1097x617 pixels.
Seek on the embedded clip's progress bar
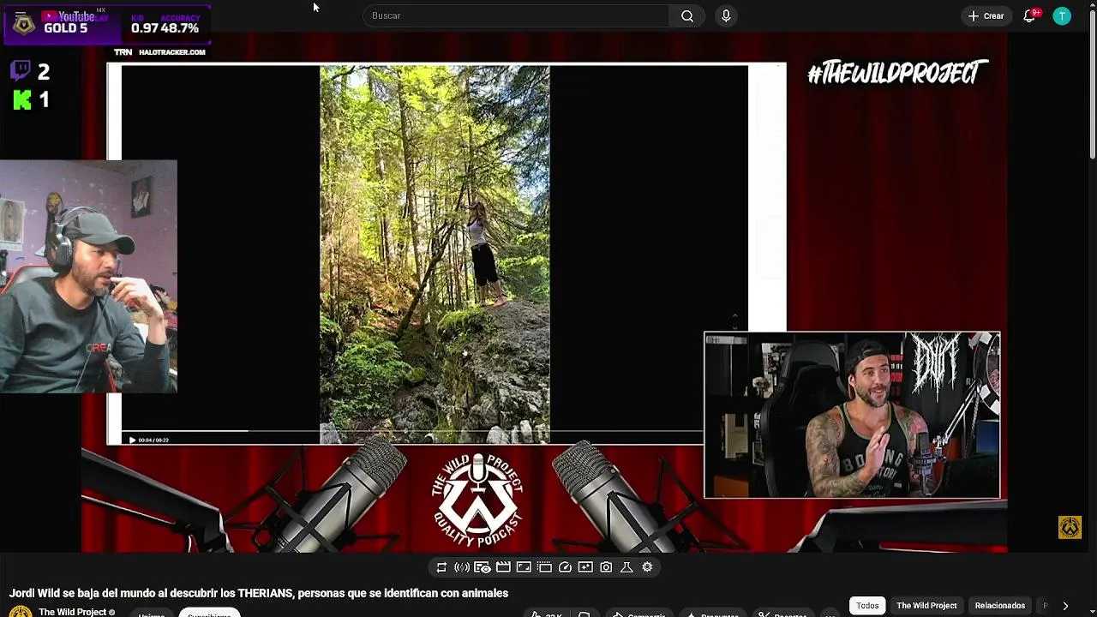[411, 432]
